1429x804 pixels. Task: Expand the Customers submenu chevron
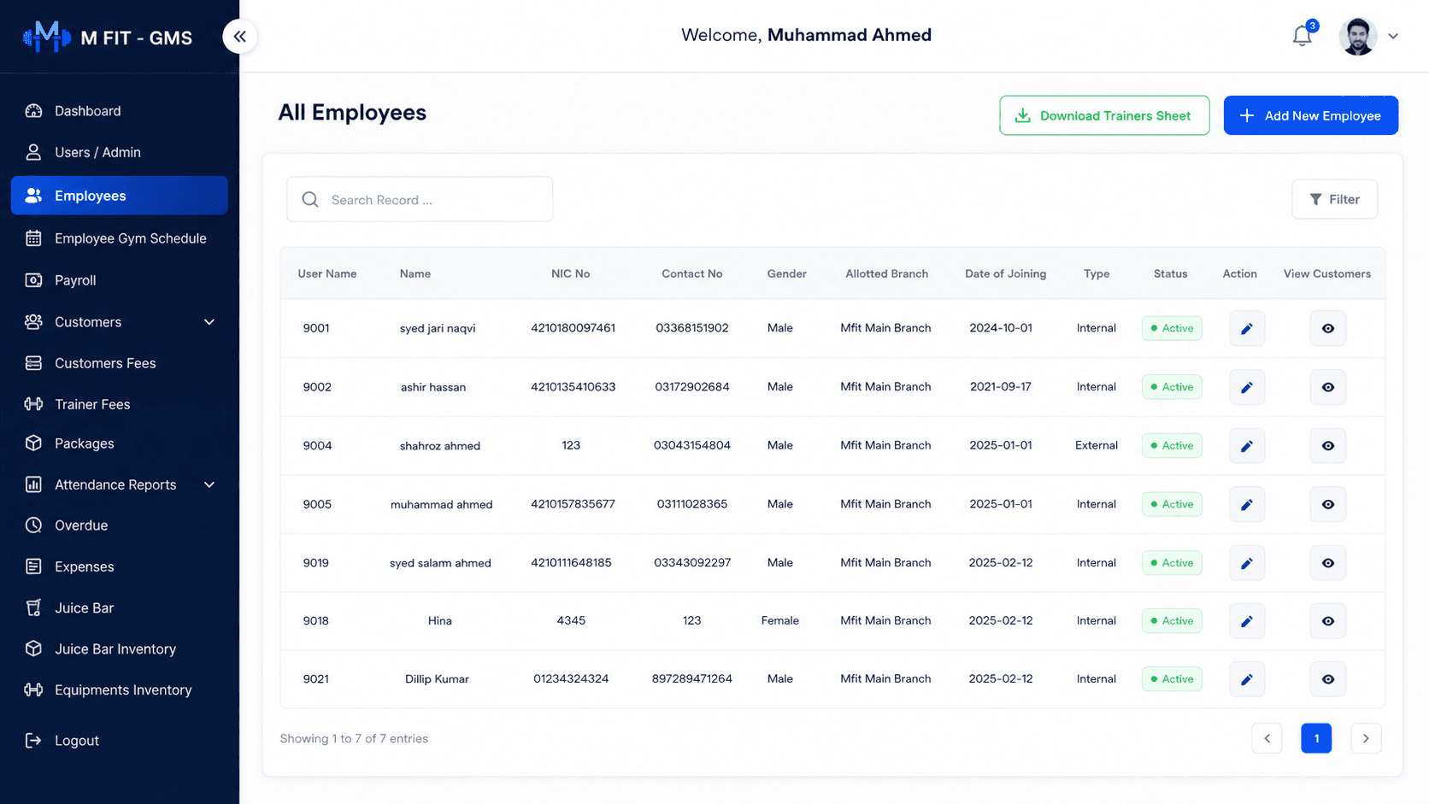tap(209, 322)
